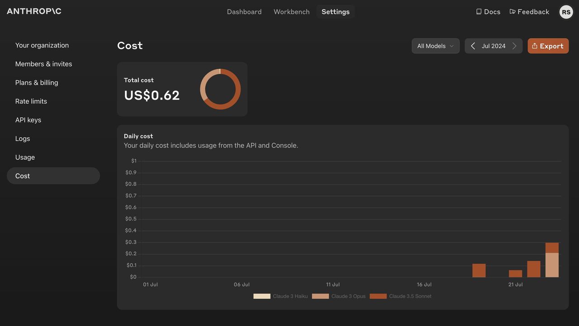
Task: Open the Jul 2024 month selector
Action: tap(494, 46)
